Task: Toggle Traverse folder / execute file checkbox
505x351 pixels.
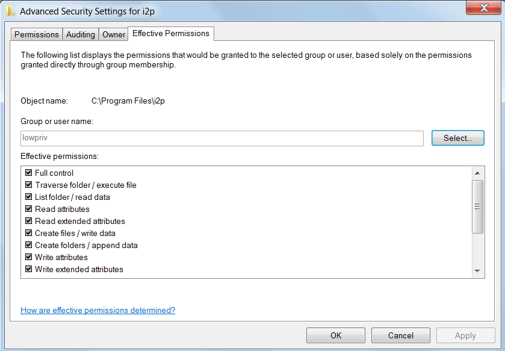Action: pos(29,185)
